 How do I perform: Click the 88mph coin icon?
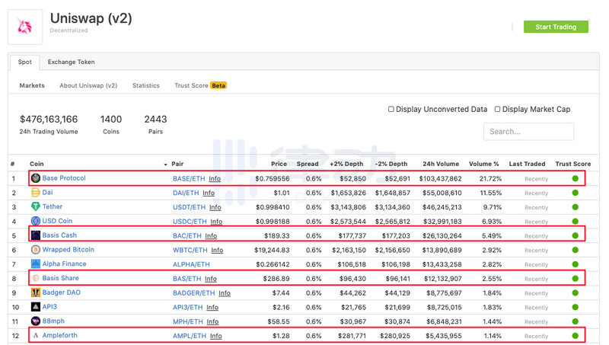click(x=36, y=321)
